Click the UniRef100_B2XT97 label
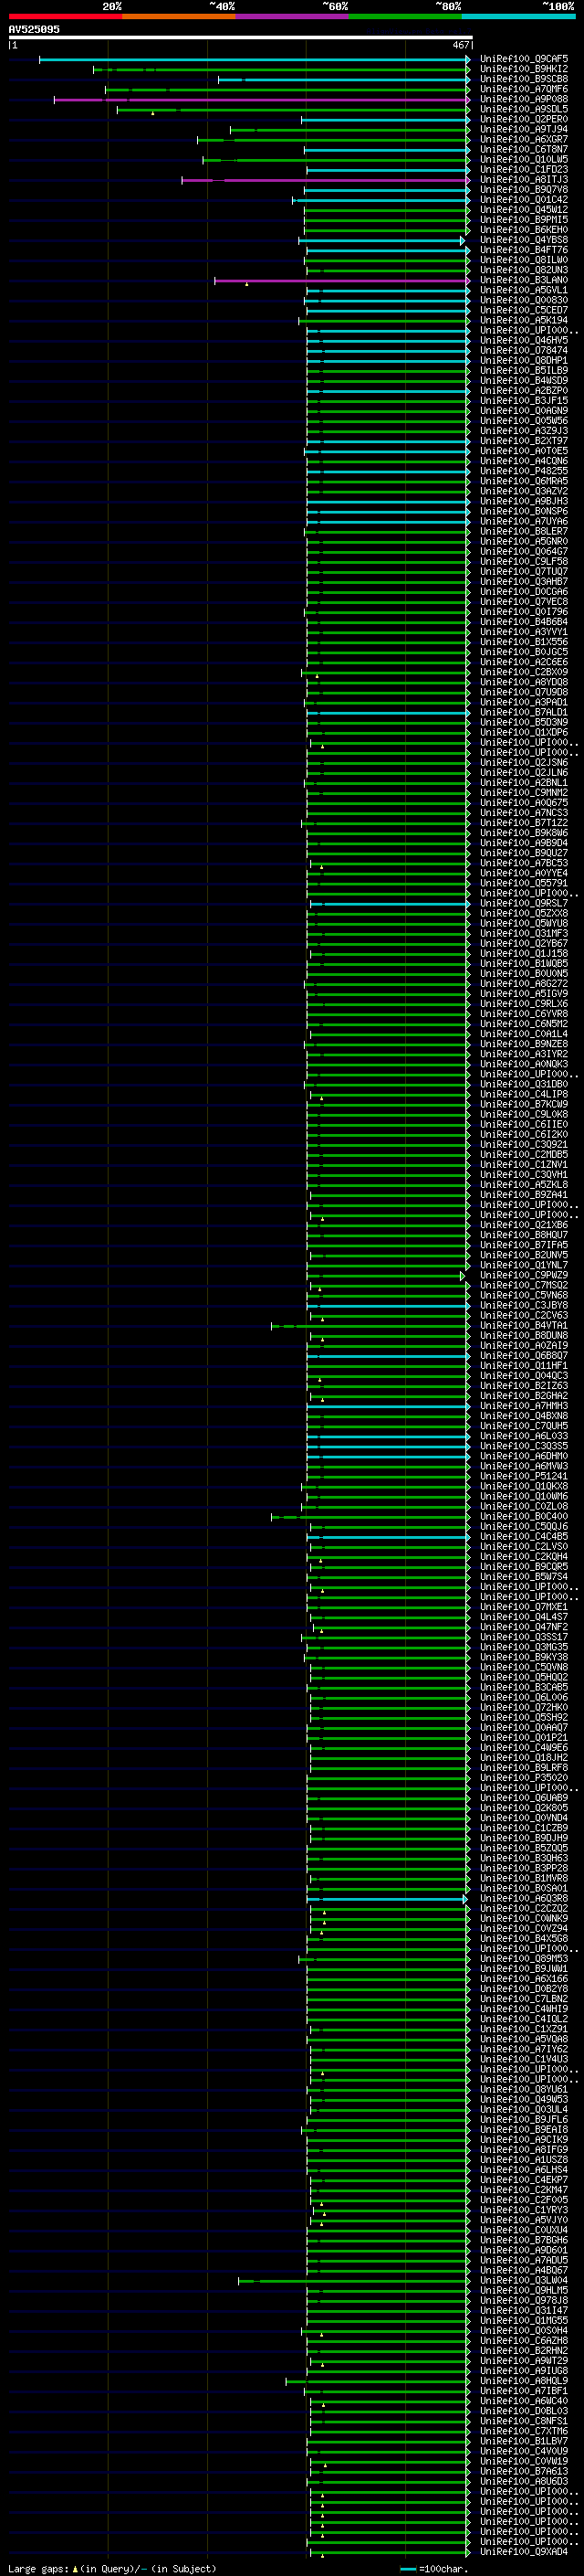 tap(524, 441)
